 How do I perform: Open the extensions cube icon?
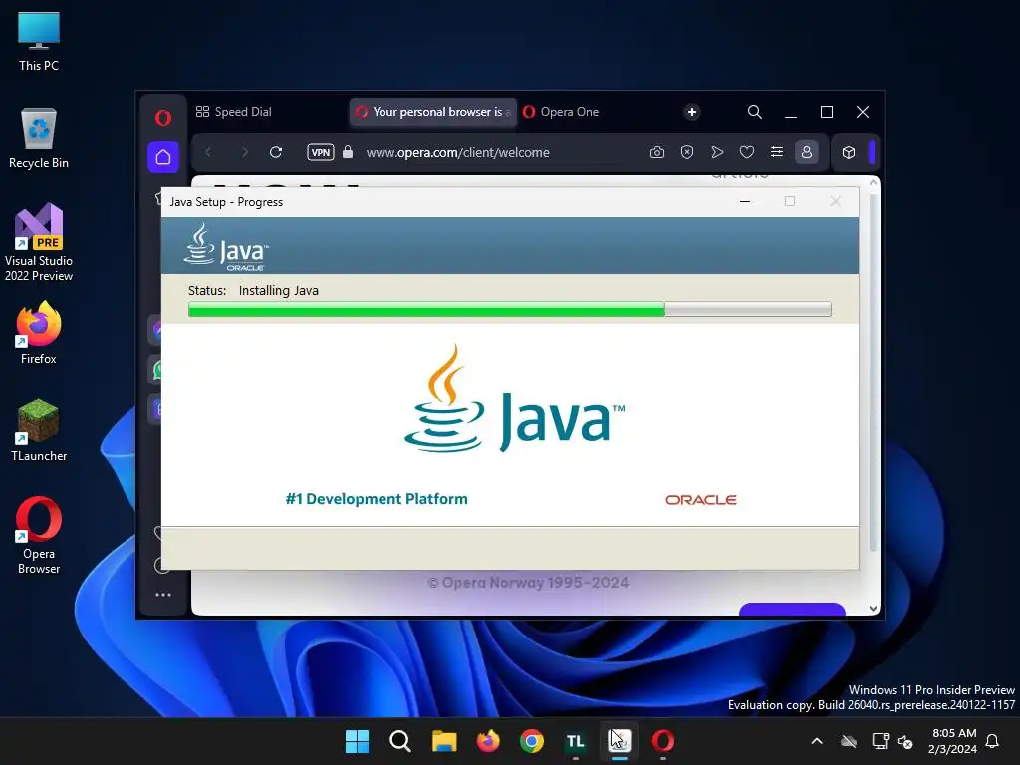(849, 152)
